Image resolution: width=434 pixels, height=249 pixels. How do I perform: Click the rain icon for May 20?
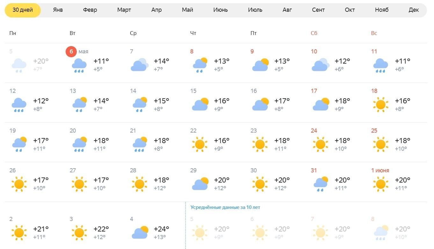tap(79, 144)
